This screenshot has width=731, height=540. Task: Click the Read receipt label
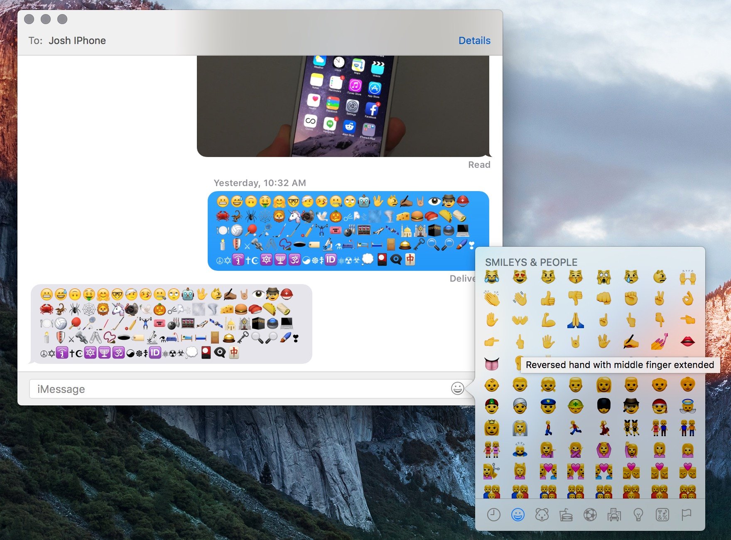pyautogui.click(x=479, y=165)
